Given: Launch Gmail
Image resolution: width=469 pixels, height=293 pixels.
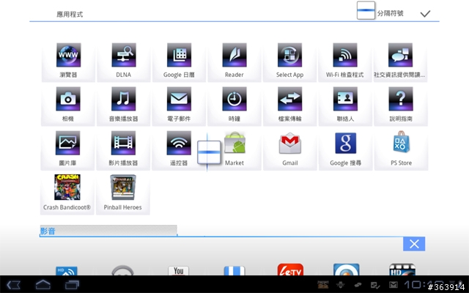Looking at the screenshot, I should coord(290,149).
